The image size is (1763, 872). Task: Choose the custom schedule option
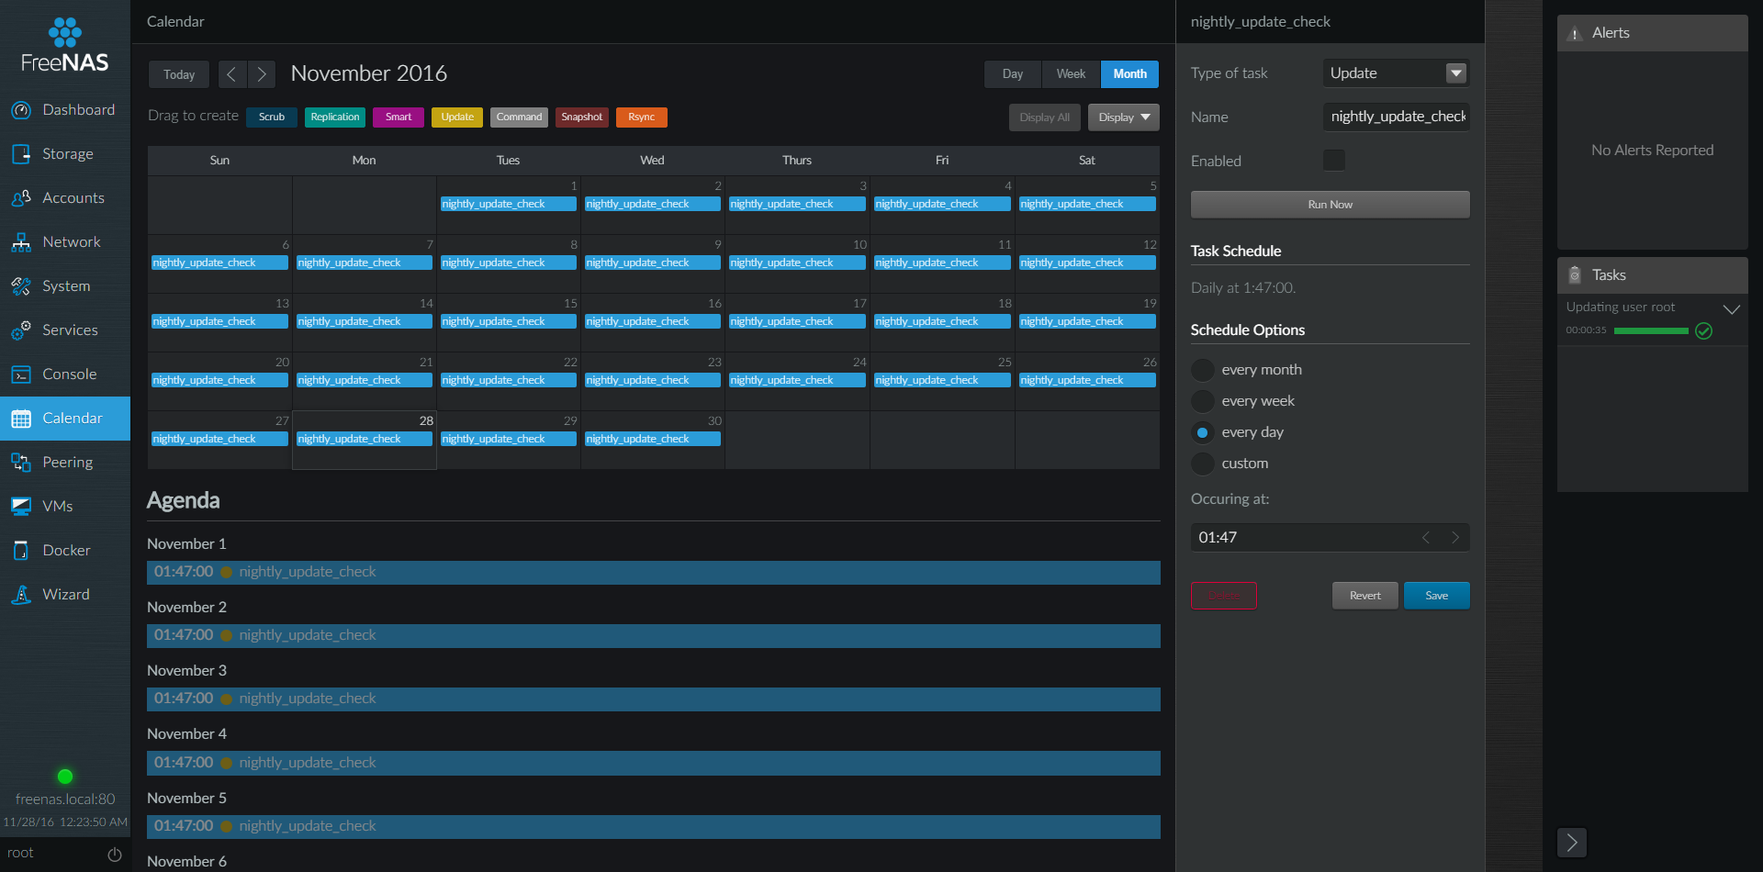[x=1203, y=464]
